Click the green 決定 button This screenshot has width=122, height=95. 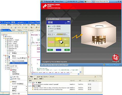pos(50,50)
